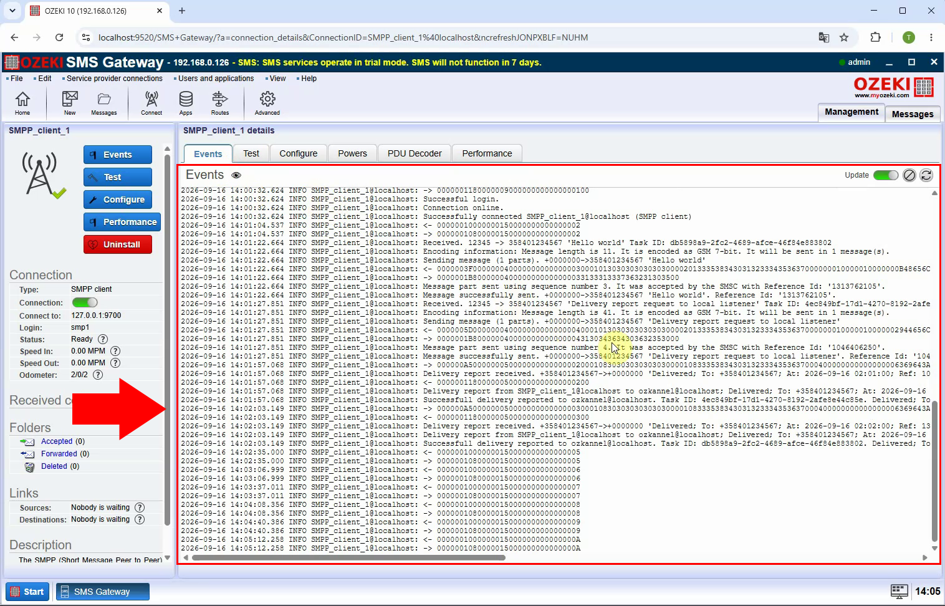The width and height of the screenshot is (945, 606).
Task: Open a new browser tab
Action: tap(182, 11)
